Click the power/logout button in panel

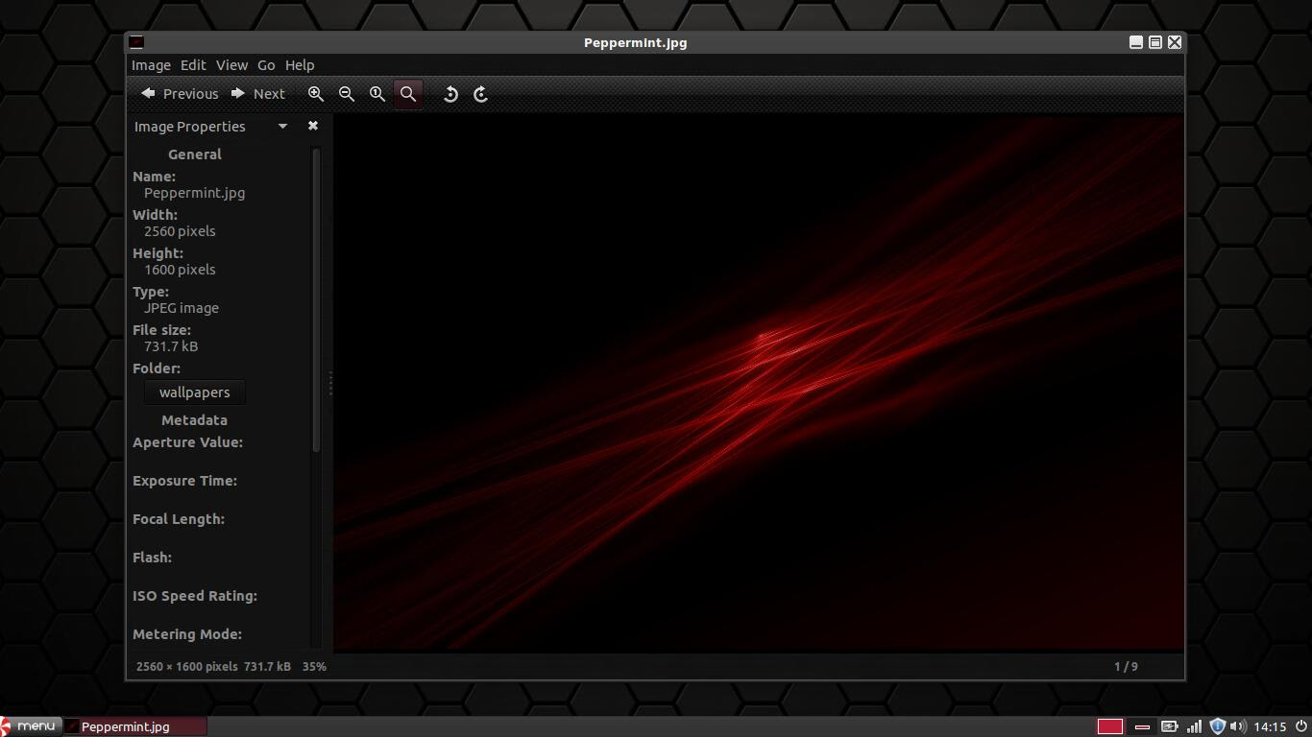click(1300, 726)
